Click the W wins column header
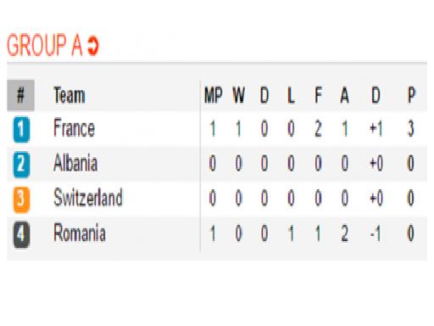 click(239, 95)
